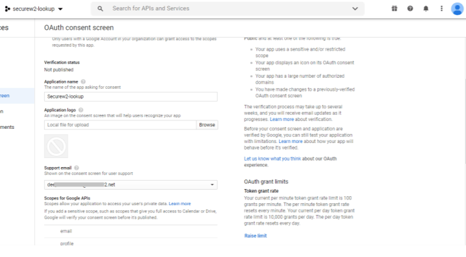Open the gift/free trial icon in header

click(394, 8)
